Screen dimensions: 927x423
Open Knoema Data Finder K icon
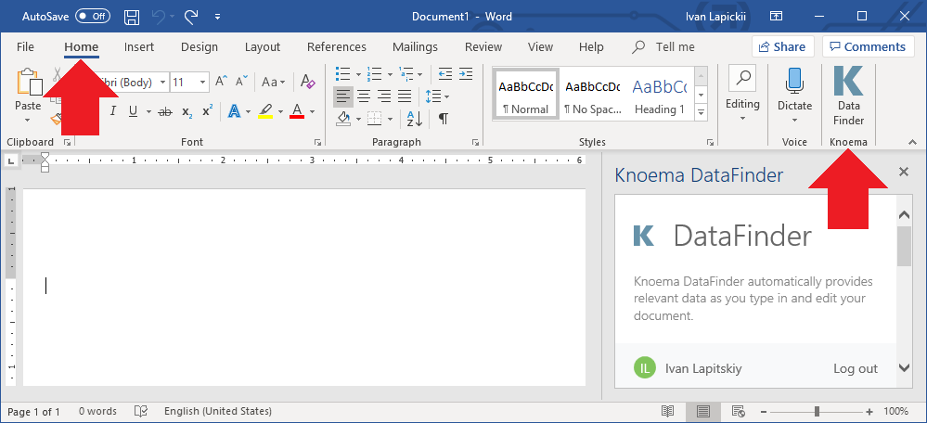(848, 81)
